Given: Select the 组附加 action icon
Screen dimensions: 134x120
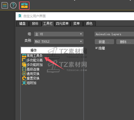Looking at the screenshot, I should coord(24,83).
